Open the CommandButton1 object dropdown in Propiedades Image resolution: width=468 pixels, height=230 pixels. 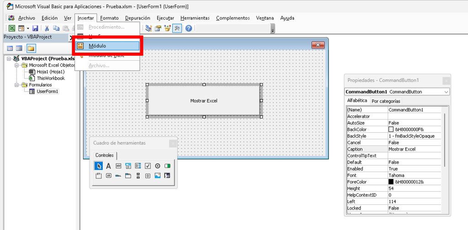tap(446, 92)
